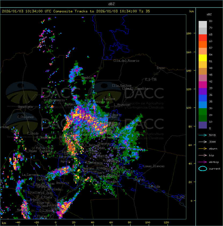The width and height of the screenshot is (223, 226).
Task: Click the pink bip arrow legend icon
Action: tap(203, 155)
